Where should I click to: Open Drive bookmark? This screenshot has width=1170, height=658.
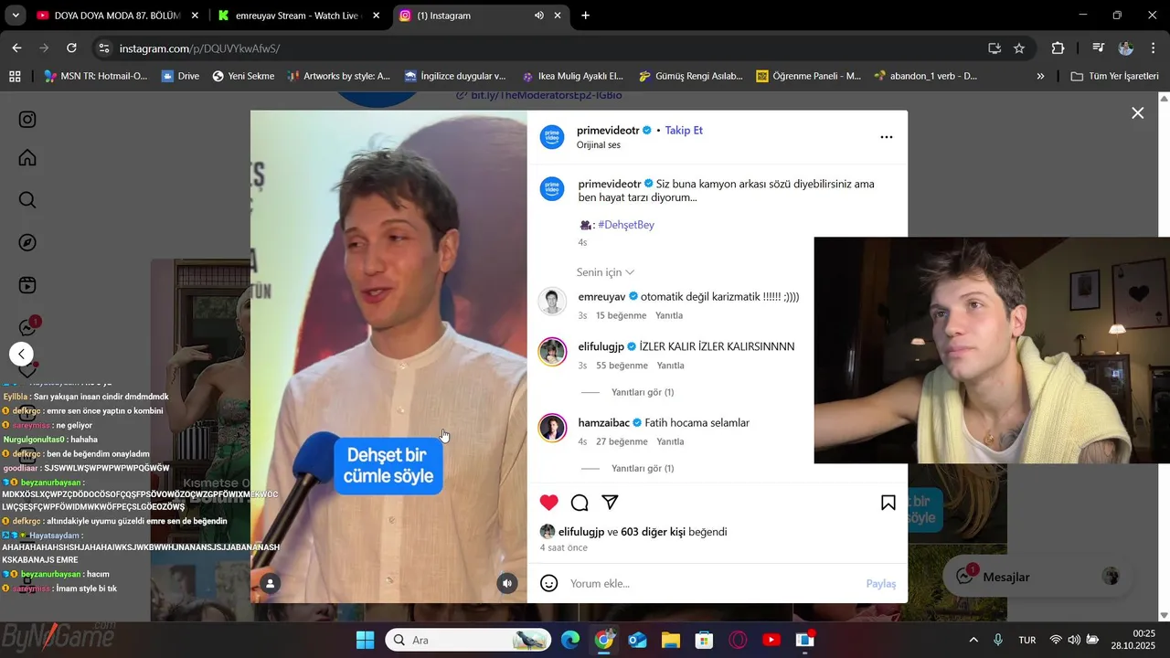[x=180, y=77]
